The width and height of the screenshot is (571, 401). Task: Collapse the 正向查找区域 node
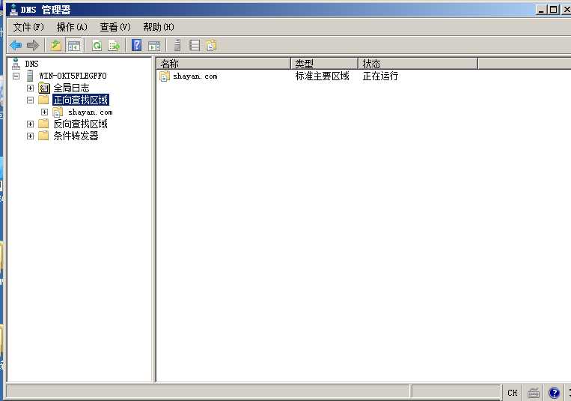[x=30, y=100]
